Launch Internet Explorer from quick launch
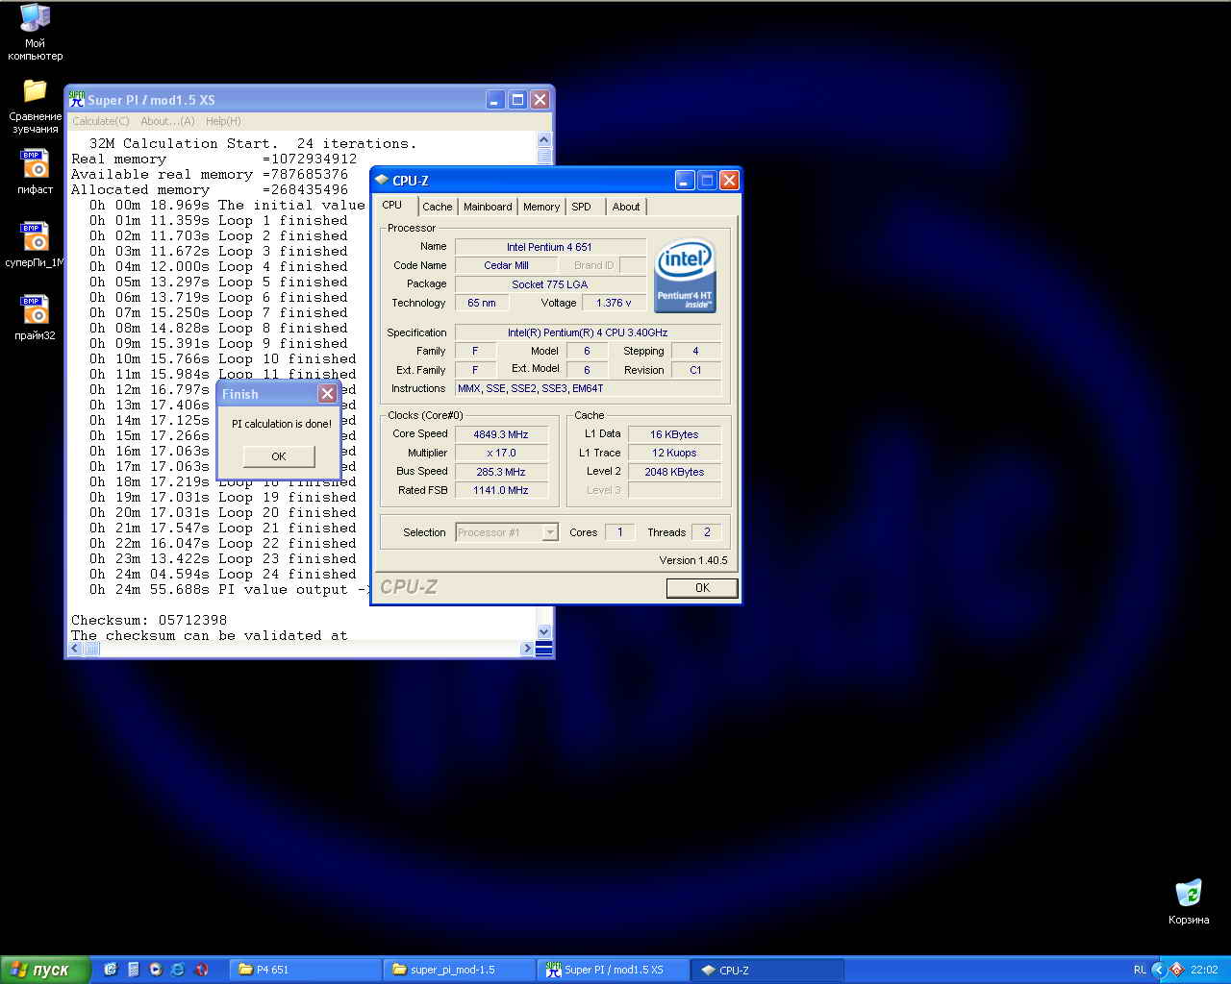The width and height of the screenshot is (1231, 984). tap(178, 970)
